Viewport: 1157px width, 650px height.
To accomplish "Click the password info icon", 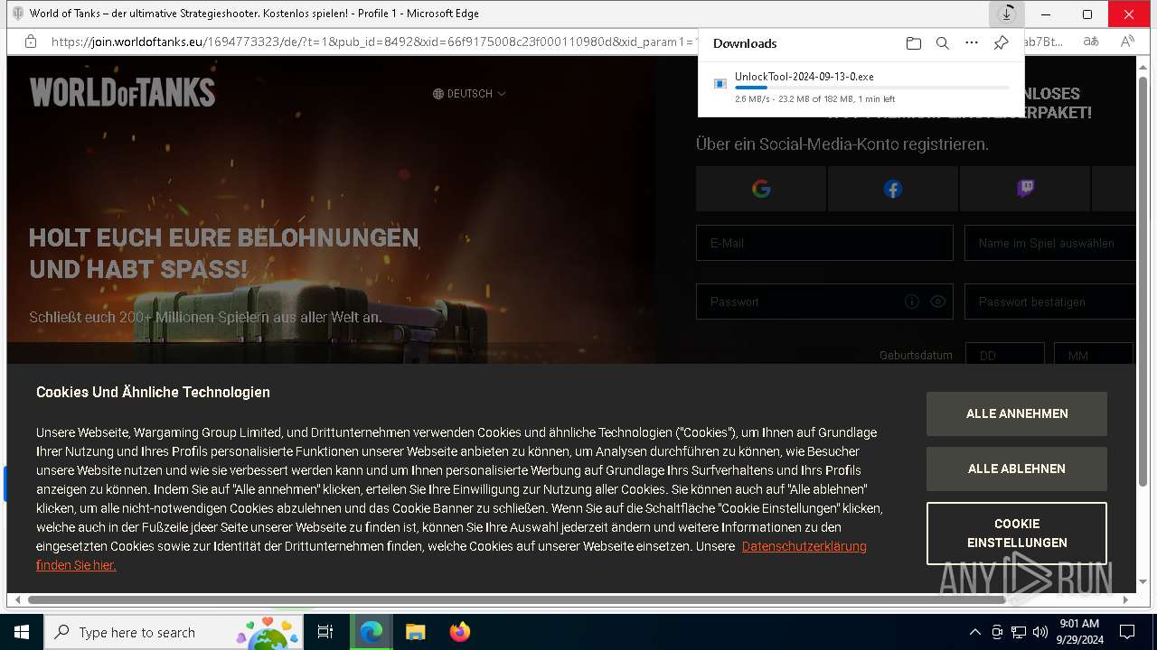I will (x=912, y=302).
